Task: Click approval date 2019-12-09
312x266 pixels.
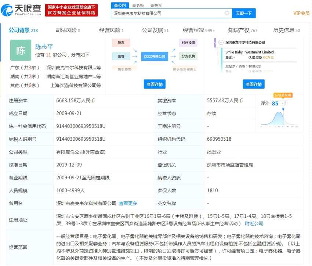Action: click(x=69, y=165)
